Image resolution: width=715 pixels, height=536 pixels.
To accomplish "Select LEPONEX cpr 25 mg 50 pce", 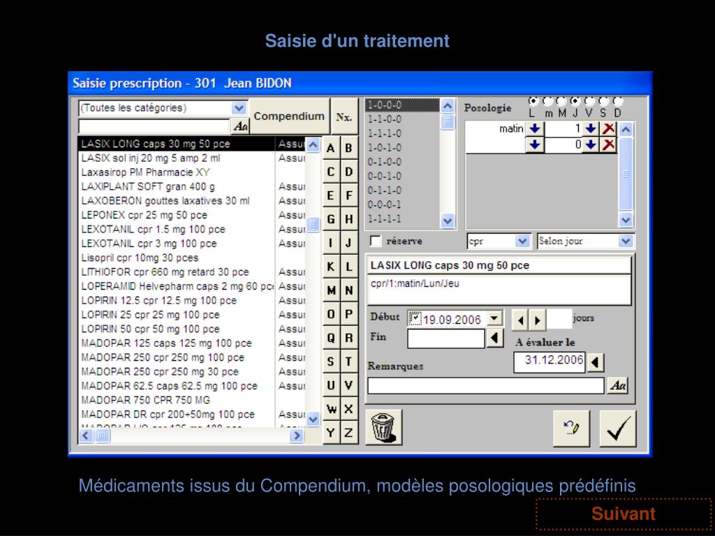I will (x=191, y=215).
